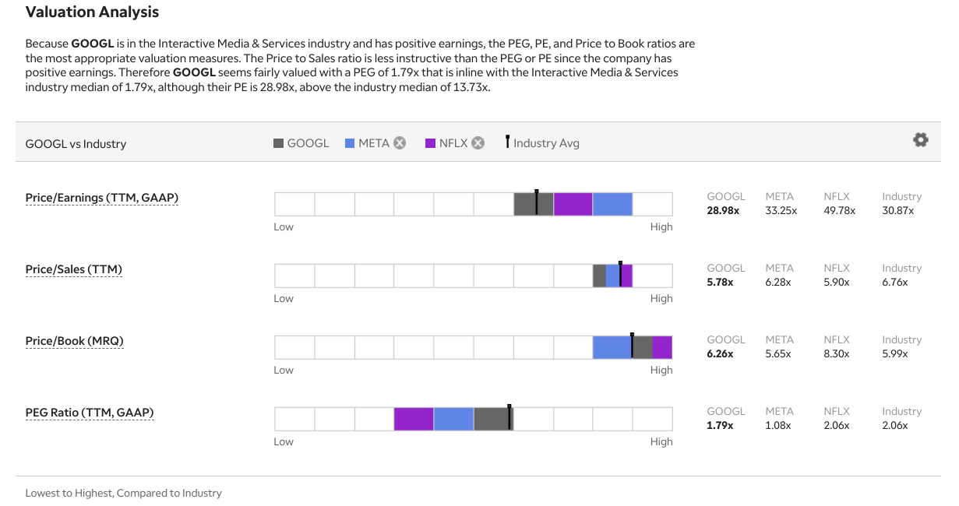Image resolution: width=959 pixels, height=506 pixels.
Task: Click industry average marker on Price/Book bar
Action: (x=632, y=346)
